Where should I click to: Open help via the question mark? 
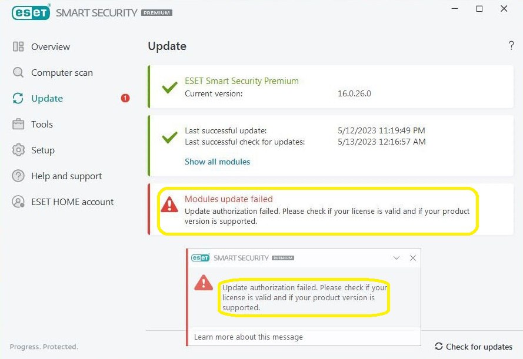511,46
